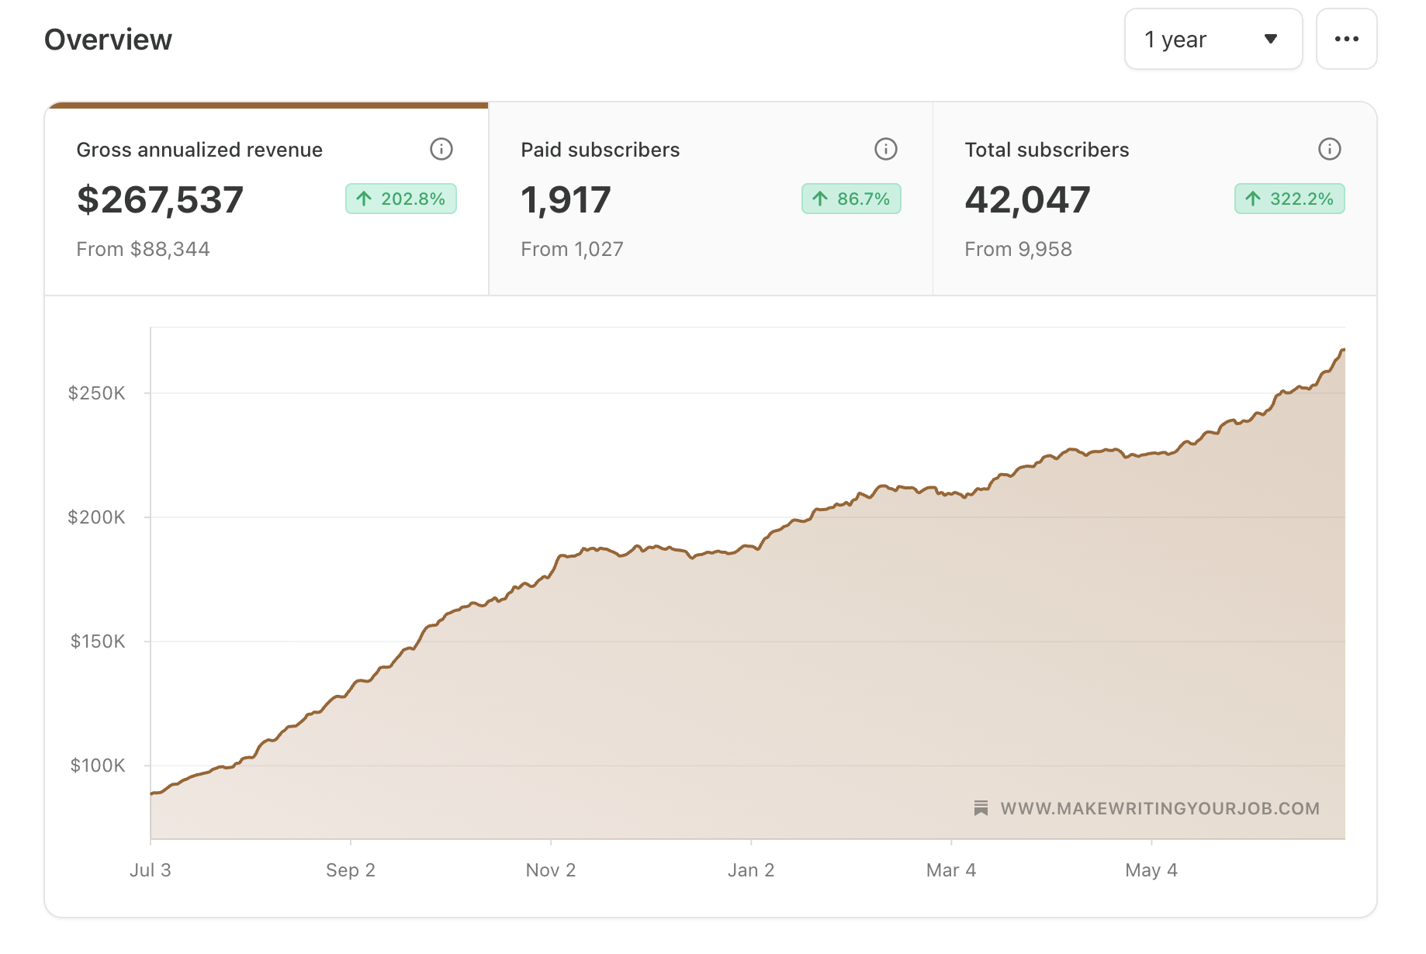Click the Jan 2 x-axis label

click(x=750, y=870)
